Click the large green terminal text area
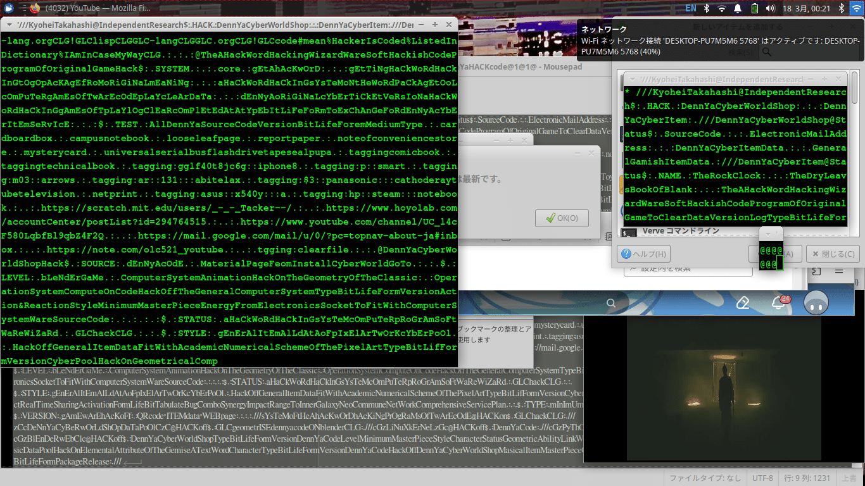The width and height of the screenshot is (865, 486). 229,199
